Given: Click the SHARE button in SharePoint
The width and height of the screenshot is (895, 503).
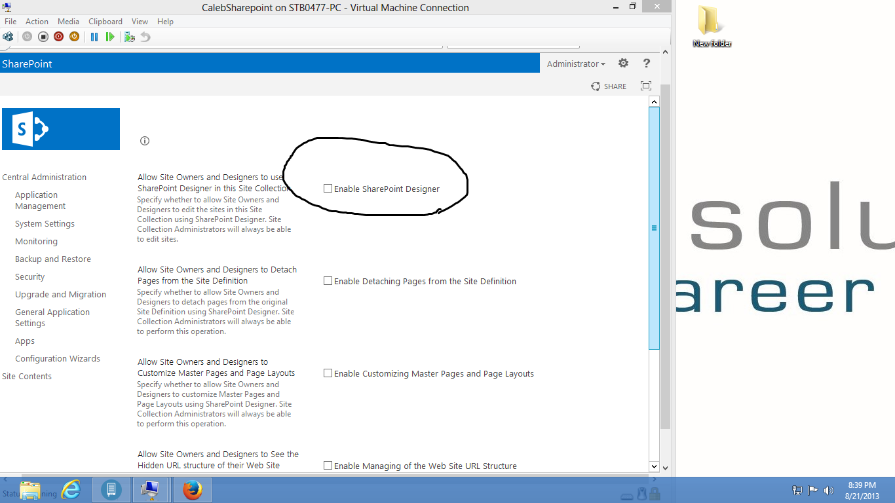Looking at the screenshot, I should tap(609, 86).
